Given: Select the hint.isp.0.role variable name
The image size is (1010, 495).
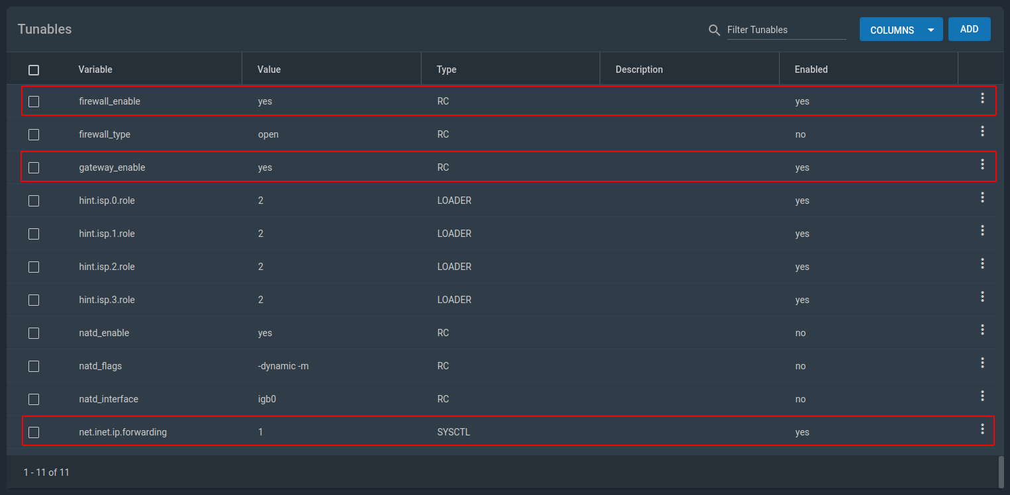Looking at the screenshot, I should tap(107, 201).
